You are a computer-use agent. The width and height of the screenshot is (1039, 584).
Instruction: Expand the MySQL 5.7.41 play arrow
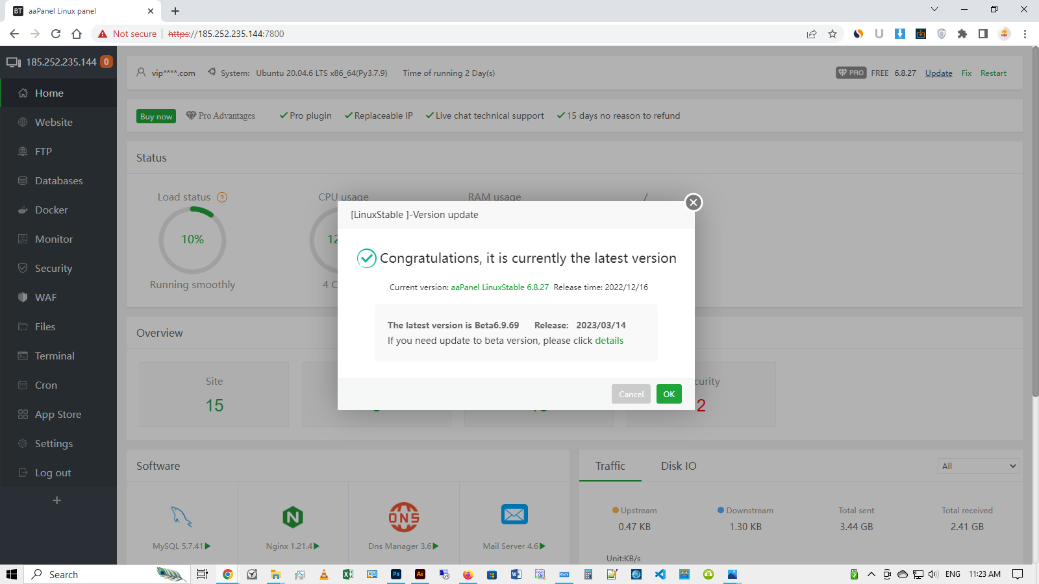pyautogui.click(x=208, y=546)
